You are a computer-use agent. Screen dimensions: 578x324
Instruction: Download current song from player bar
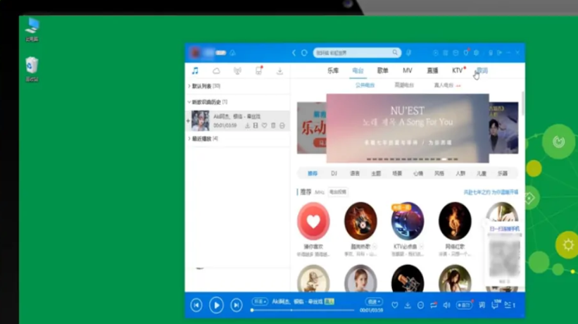tap(408, 305)
